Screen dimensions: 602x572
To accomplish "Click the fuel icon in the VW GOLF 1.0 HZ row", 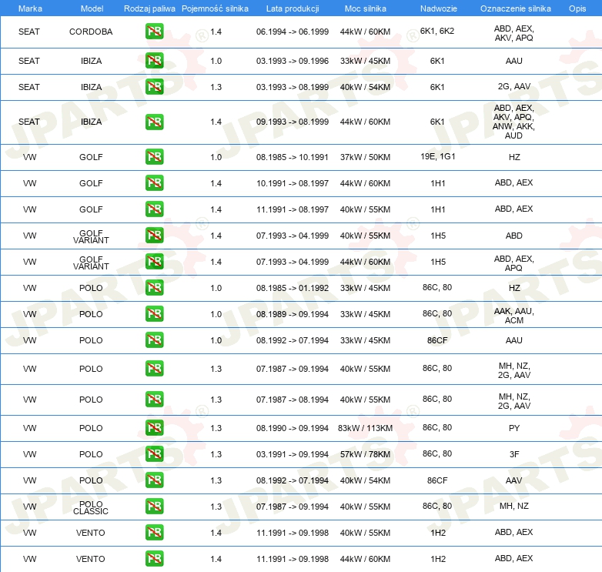I will pyautogui.click(x=154, y=156).
